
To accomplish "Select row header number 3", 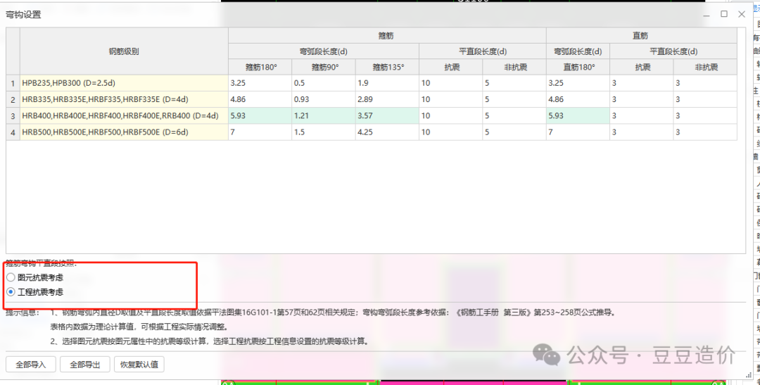I will pos(13,115).
